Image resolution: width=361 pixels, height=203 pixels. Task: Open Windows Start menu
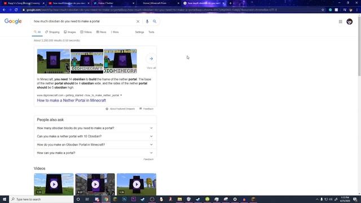(x=5, y=199)
